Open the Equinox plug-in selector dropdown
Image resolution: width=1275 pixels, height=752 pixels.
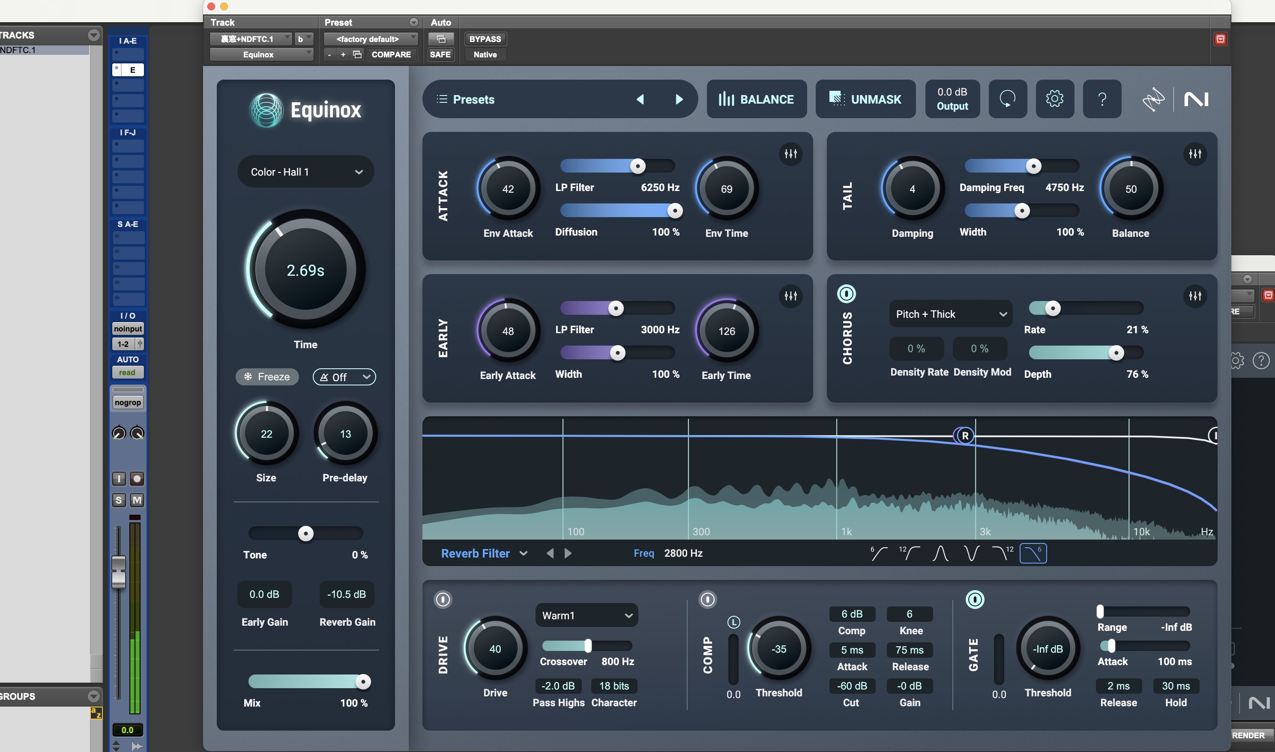[x=261, y=54]
